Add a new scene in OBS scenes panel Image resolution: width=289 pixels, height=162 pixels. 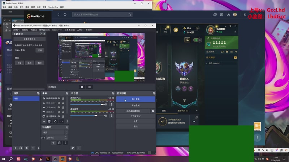point(15,148)
